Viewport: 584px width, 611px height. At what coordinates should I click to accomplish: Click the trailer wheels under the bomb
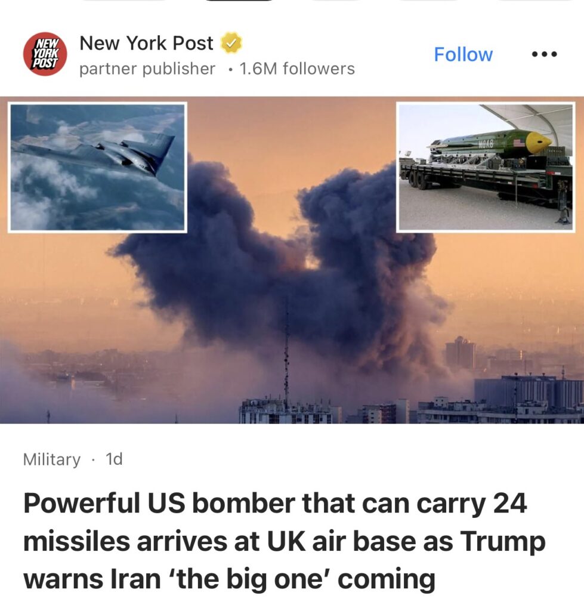tap(416, 181)
